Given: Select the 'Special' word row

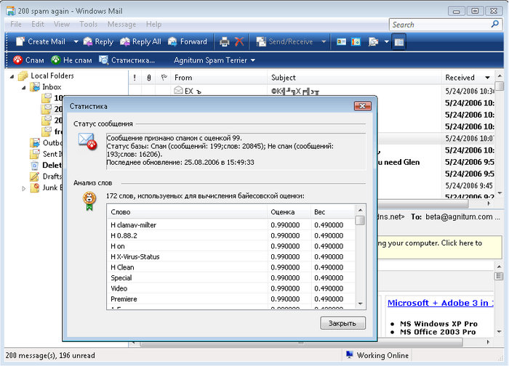Looking at the screenshot, I should point(231,278).
